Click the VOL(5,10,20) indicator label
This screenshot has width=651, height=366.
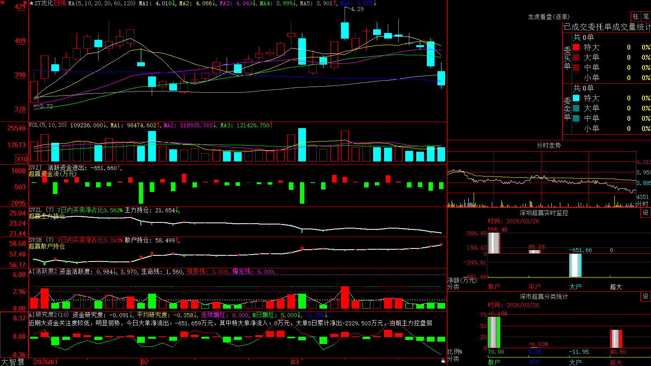click(48, 125)
